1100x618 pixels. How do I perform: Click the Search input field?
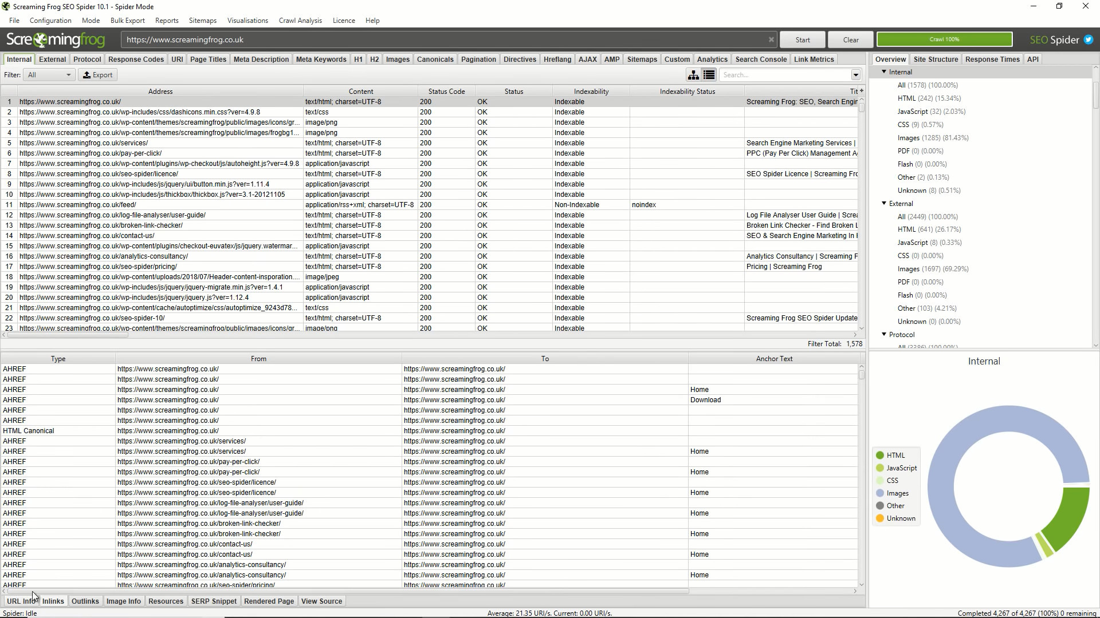(x=785, y=75)
